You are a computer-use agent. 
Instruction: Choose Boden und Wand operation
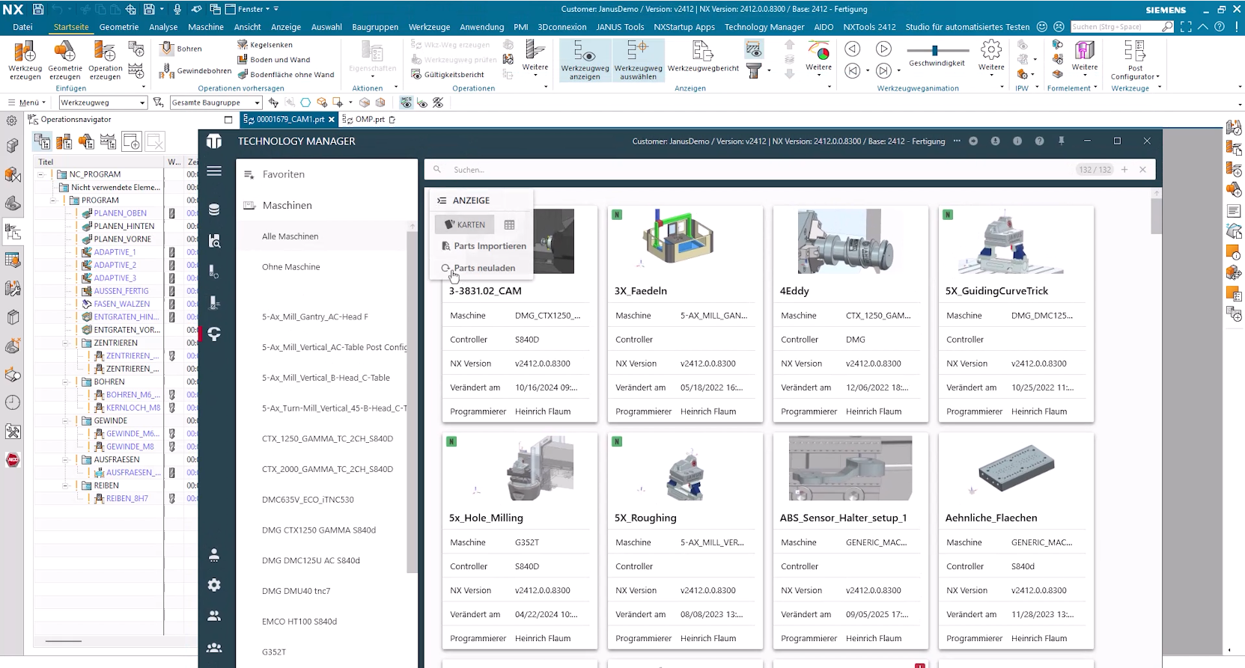point(273,60)
